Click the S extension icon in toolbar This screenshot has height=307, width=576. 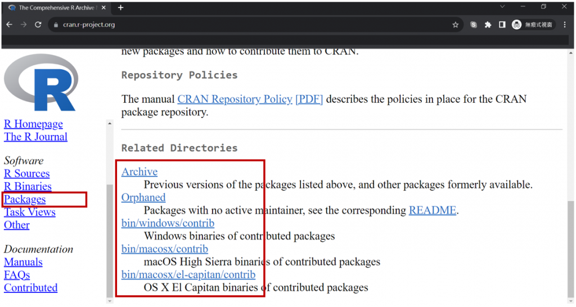click(474, 25)
